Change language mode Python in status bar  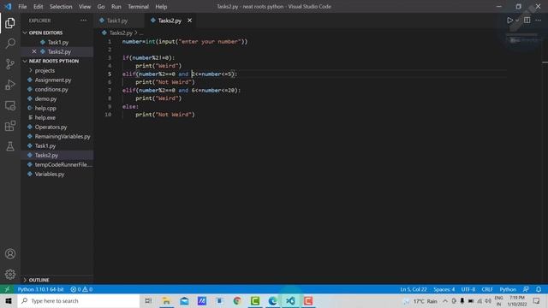tap(508, 289)
